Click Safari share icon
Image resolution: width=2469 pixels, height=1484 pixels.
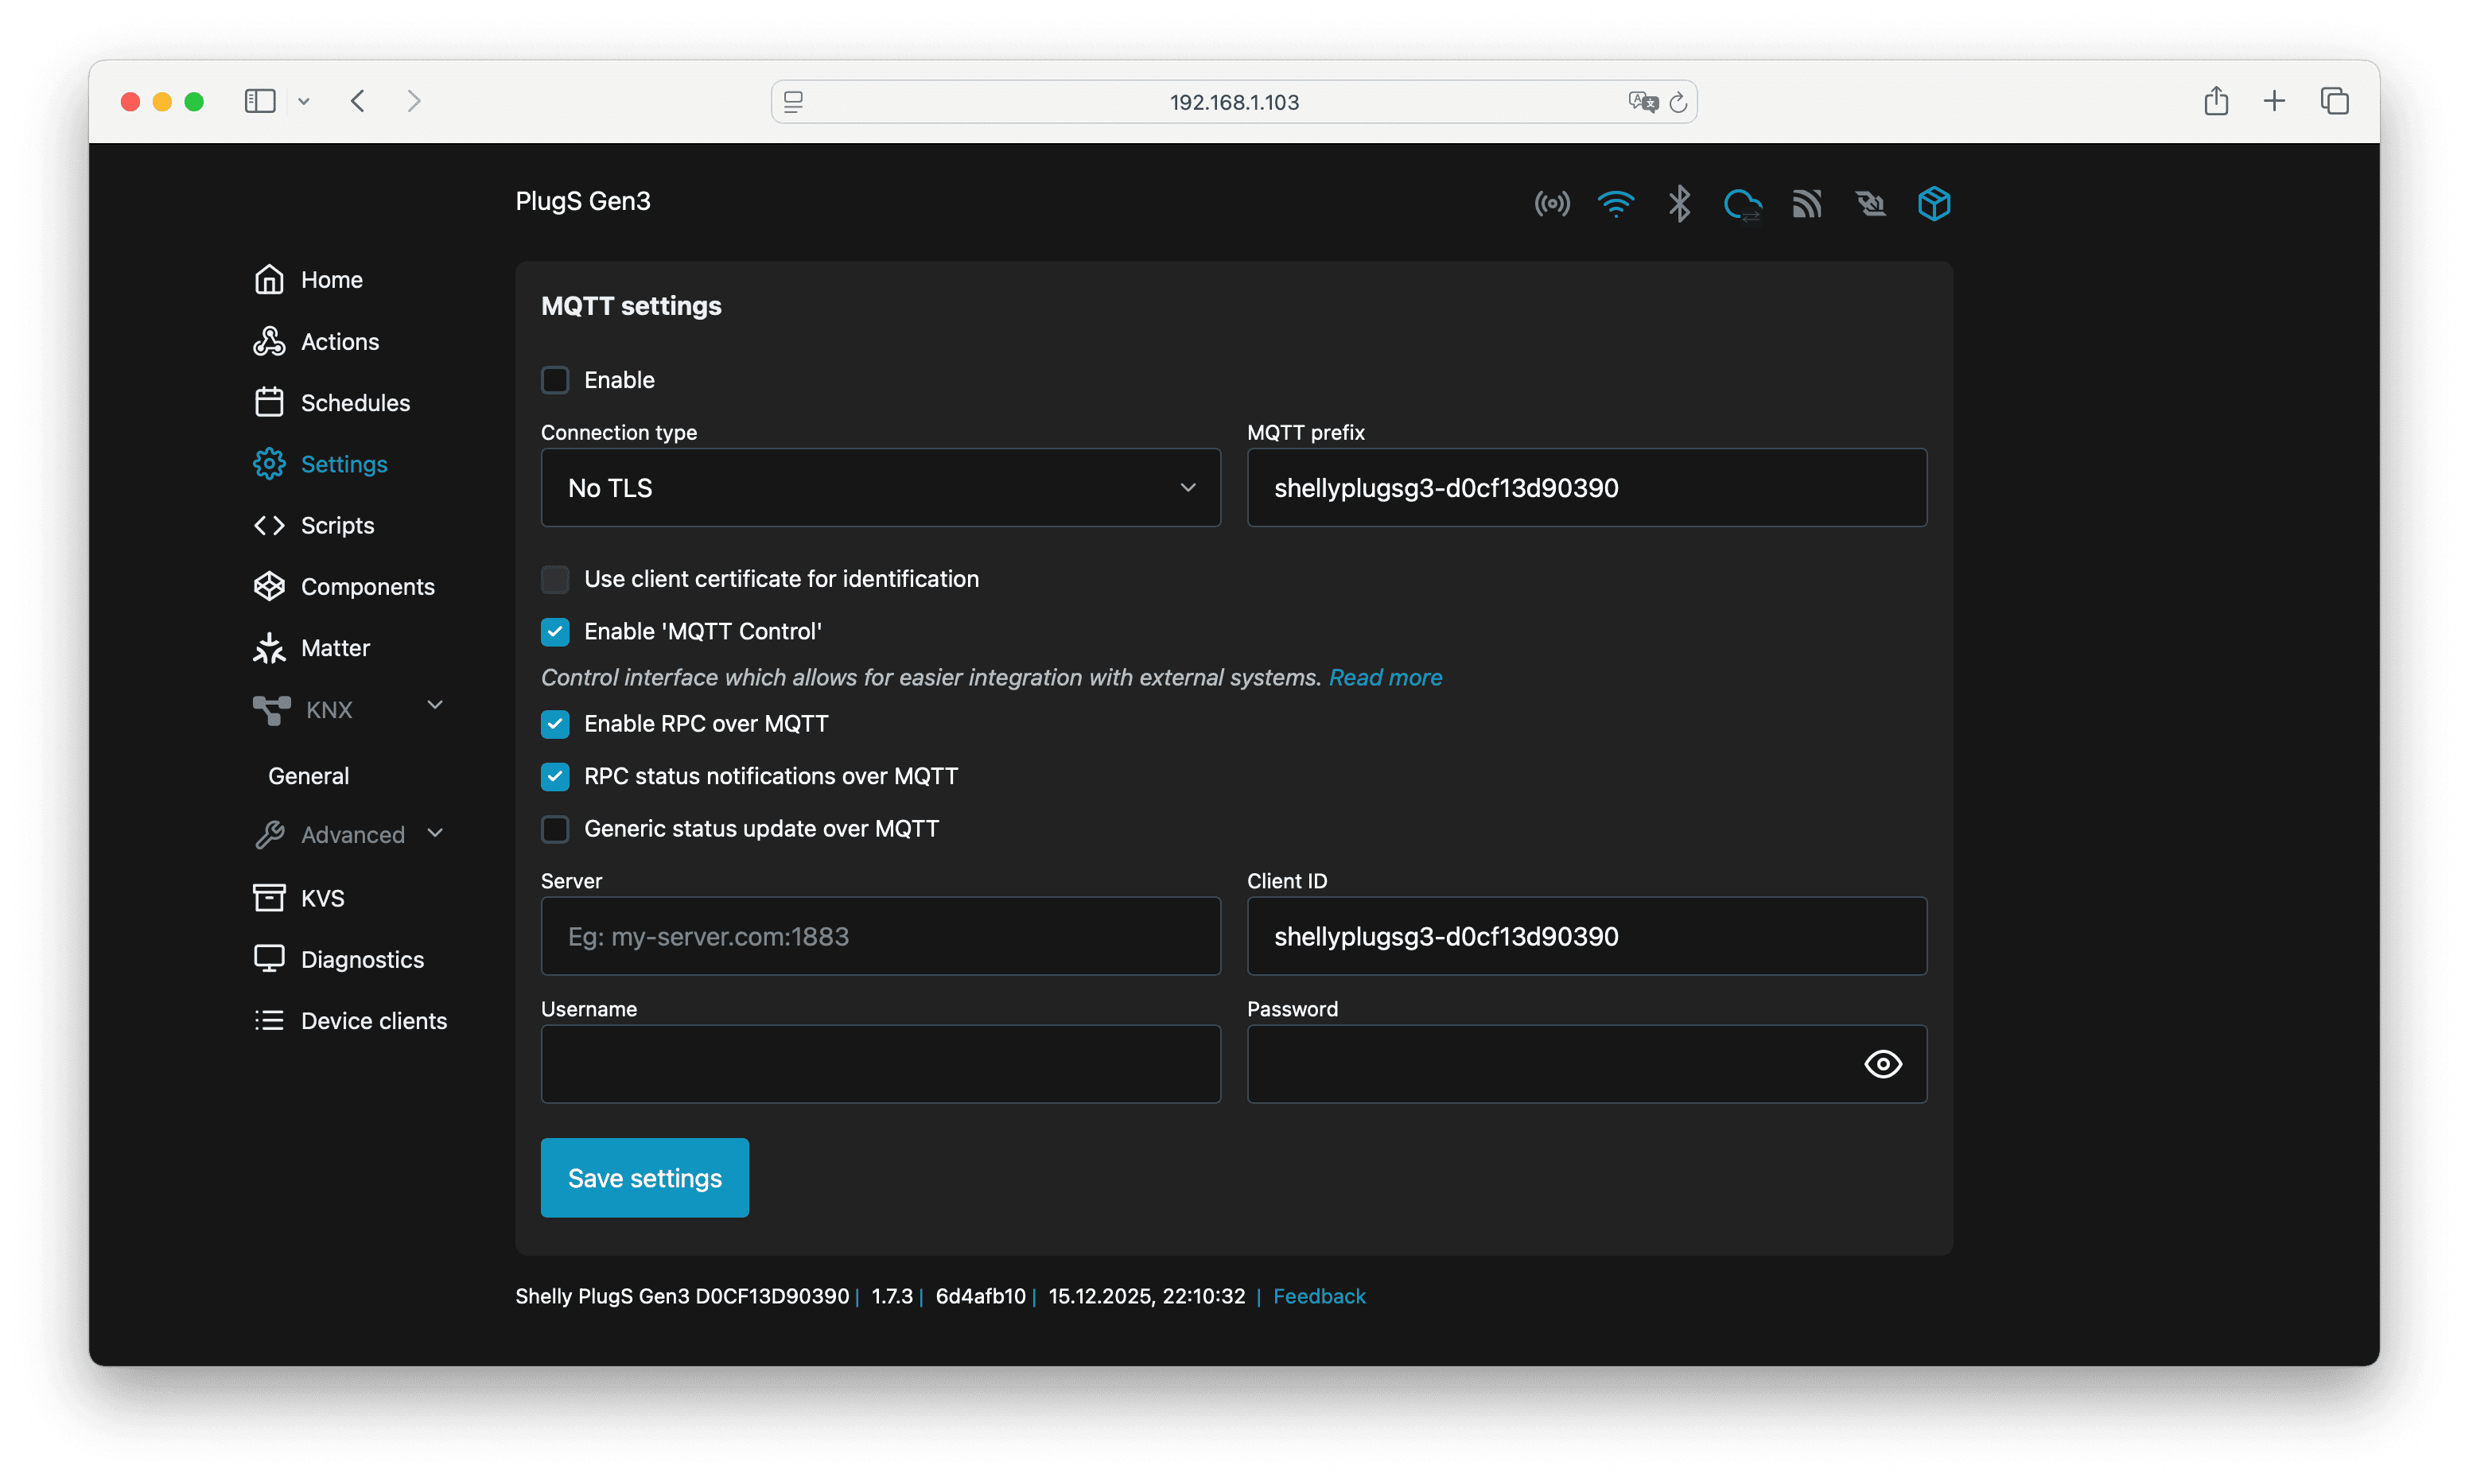[2215, 101]
